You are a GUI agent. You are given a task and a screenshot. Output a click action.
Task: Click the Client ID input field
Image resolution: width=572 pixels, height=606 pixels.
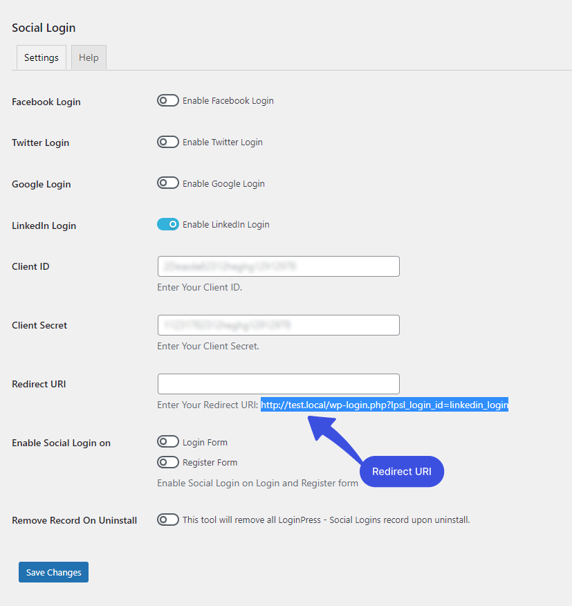tap(278, 266)
